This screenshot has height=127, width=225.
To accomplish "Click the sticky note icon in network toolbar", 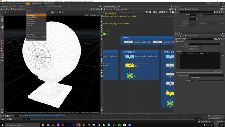I will click(162, 12).
